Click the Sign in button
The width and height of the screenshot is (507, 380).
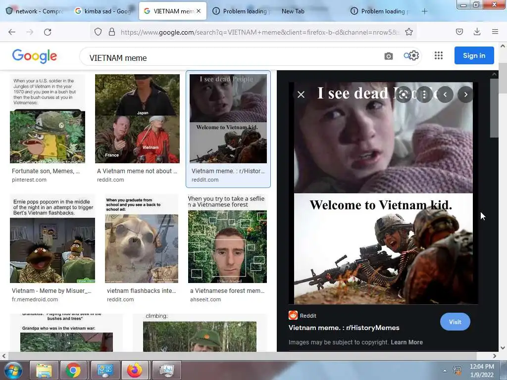[x=474, y=55]
